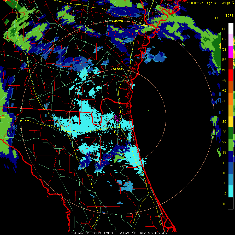This screenshot has height=235, width=235.
Task: Click the '100 NMI' range ring label
Action: pyautogui.click(x=118, y=21)
